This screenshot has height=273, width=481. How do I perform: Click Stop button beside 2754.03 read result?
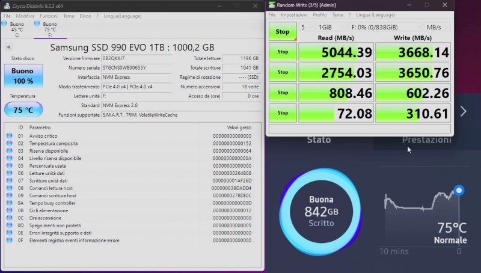point(283,72)
